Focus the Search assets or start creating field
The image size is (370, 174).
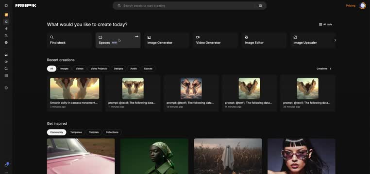(x=189, y=6)
